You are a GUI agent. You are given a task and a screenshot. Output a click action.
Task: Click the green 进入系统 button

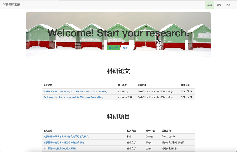[114, 48]
